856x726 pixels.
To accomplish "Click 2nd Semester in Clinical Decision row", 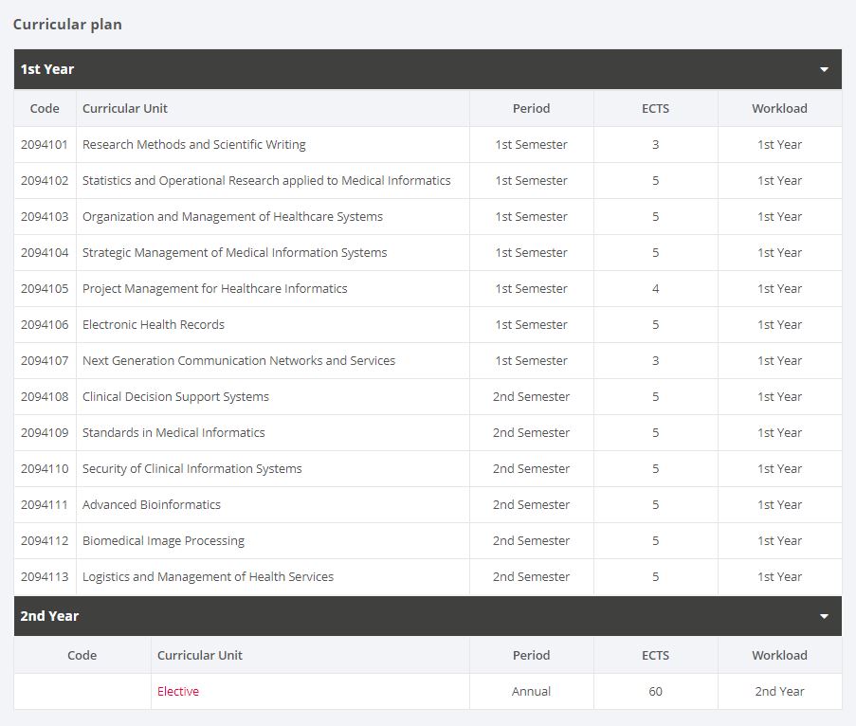I will pos(531,397).
